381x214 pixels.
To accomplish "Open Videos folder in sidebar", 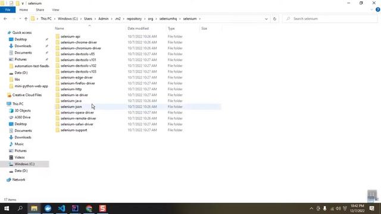I will click(x=20, y=157).
